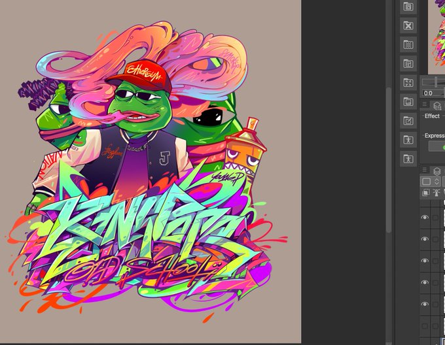
Task: Adjust the Navigator zoom slider handle
Action: point(436,82)
